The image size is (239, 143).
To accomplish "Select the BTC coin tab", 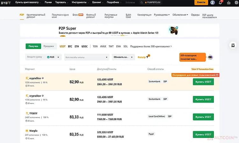I will click(70, 46).
